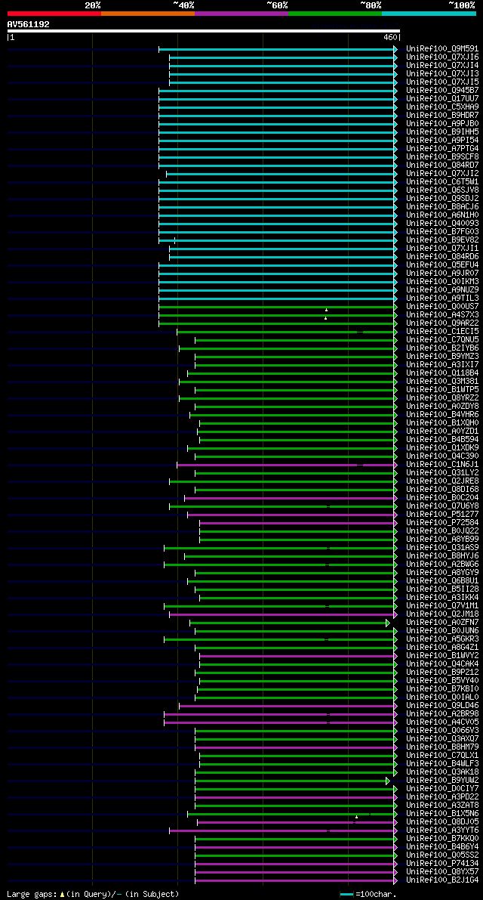This screenshot has width=483, height=900.
Task: Open the UniRef100_A9PJB0 hit link
Action: [x=442, y=124]
